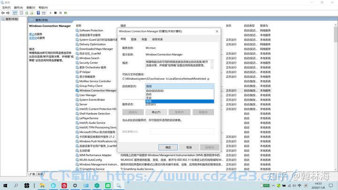The width and height of the screenshot is (338, 190).
Task: Select the WMI Performance Adapter service
Action: [x=95, y=155]
